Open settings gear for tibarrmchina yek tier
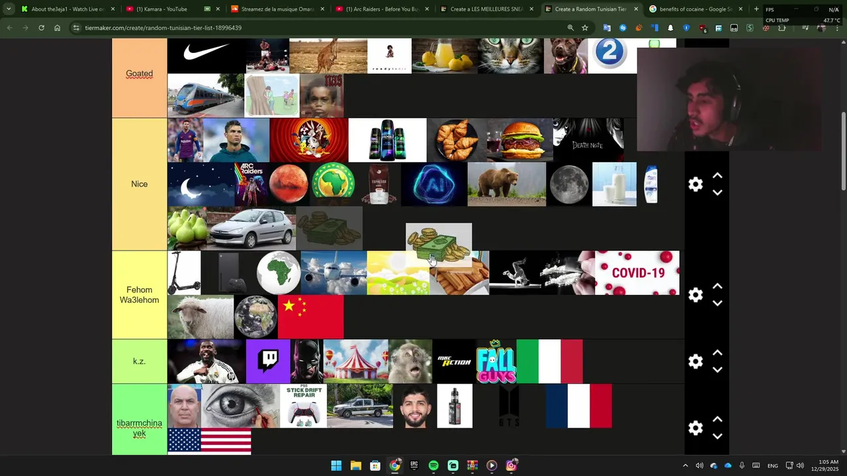847x476 pixels. (695, 428)
